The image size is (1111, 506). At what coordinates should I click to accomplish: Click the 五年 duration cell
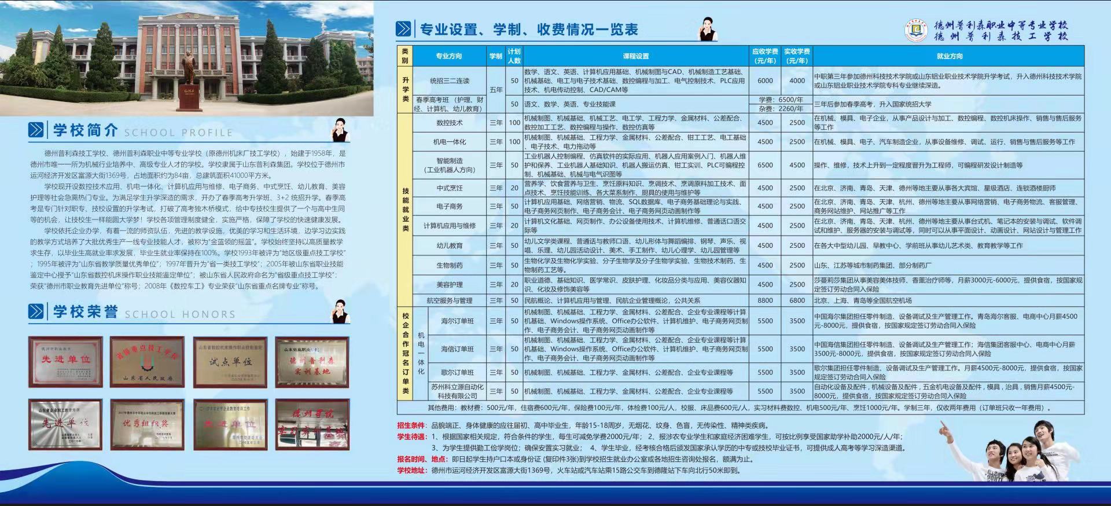pos(496,90)
